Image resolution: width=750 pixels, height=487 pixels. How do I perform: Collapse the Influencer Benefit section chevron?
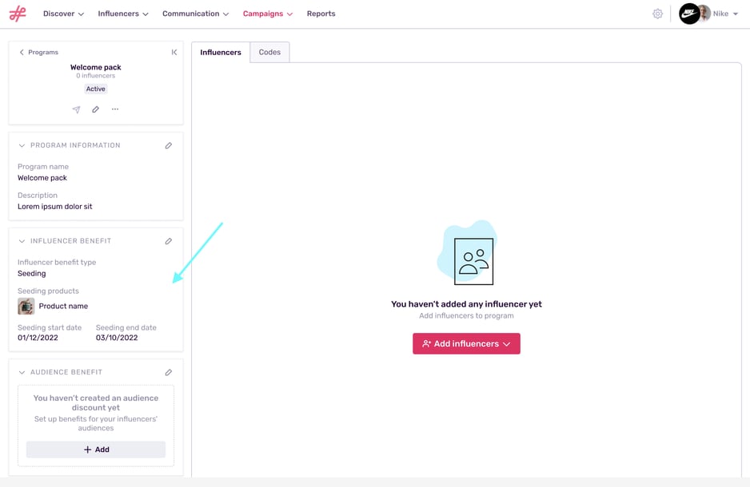20,240
